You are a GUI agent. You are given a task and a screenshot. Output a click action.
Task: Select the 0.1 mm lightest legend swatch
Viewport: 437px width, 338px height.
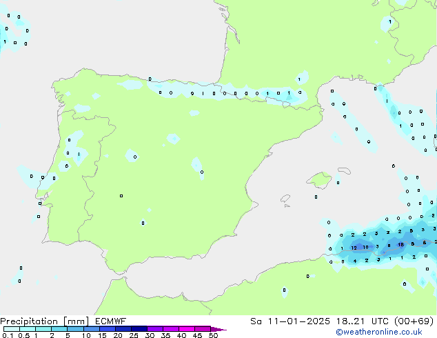coord(11,329)
